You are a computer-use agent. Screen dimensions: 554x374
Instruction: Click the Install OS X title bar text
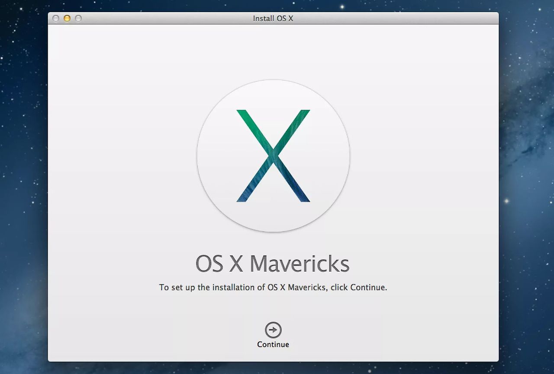(x=273, y=19)
